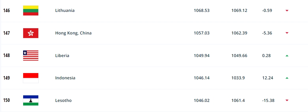308x112 pixels.
Task: Select the Lesotho team name
Action: [x=63, y=100]
